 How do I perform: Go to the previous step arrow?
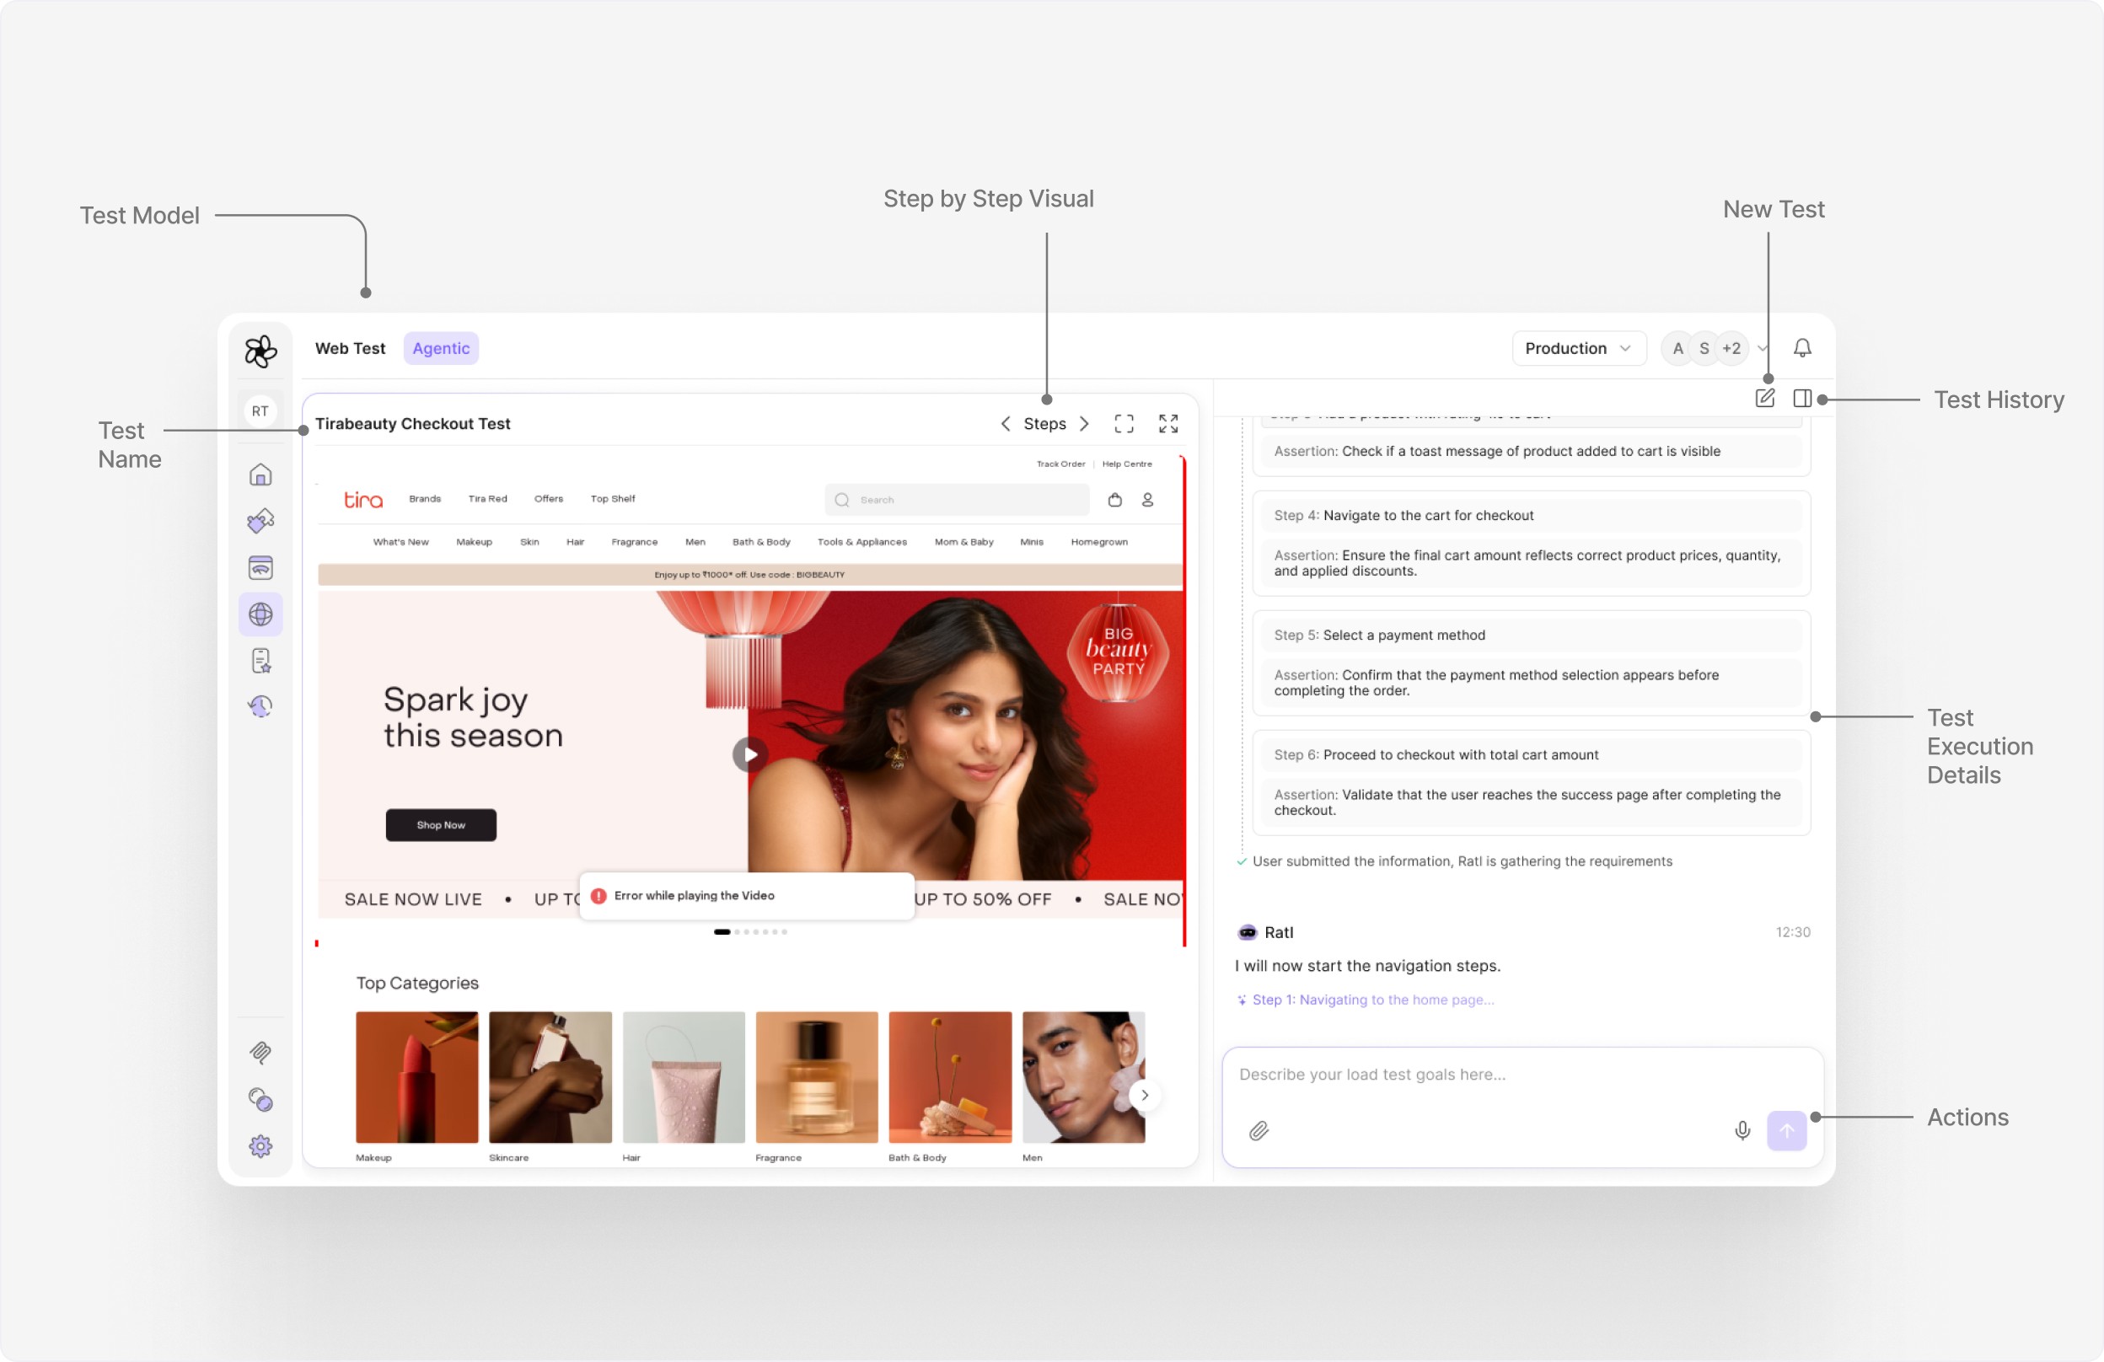(x=1005, y=423)
